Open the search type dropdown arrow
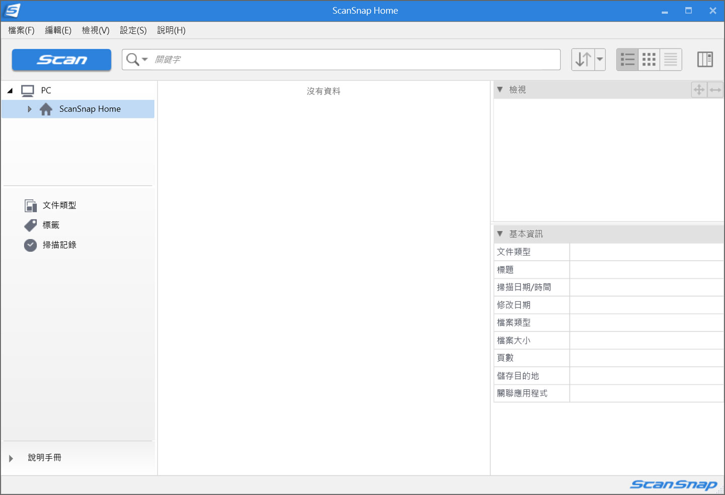This screenshot has width=725, height=495. point(144,59)
